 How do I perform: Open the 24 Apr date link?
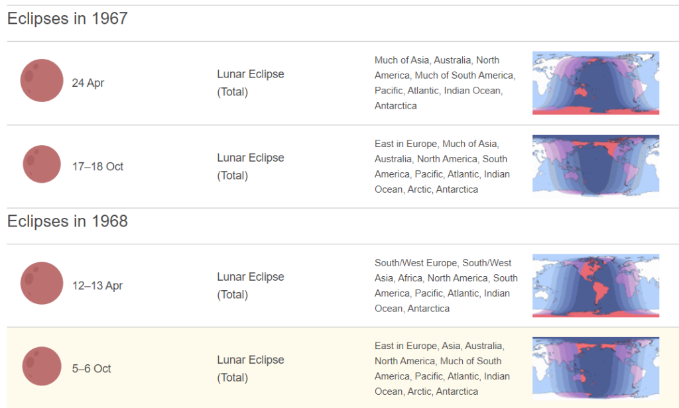(x=88, y=83)
